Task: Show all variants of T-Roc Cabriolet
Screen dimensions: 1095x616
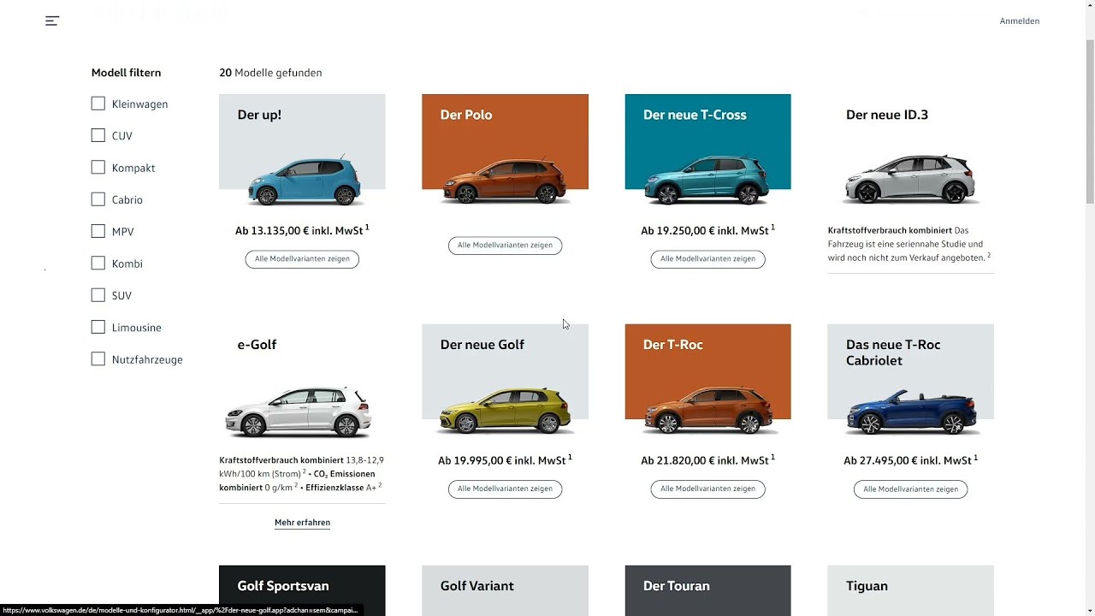Action: click(910, 489)
